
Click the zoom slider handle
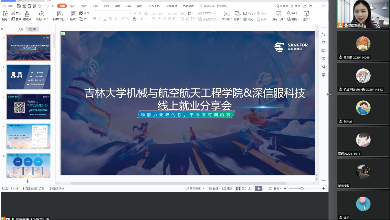pos(302,188)
